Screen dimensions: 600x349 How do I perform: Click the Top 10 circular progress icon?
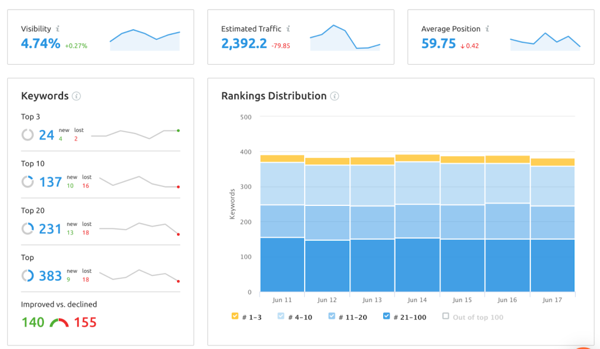27,182
